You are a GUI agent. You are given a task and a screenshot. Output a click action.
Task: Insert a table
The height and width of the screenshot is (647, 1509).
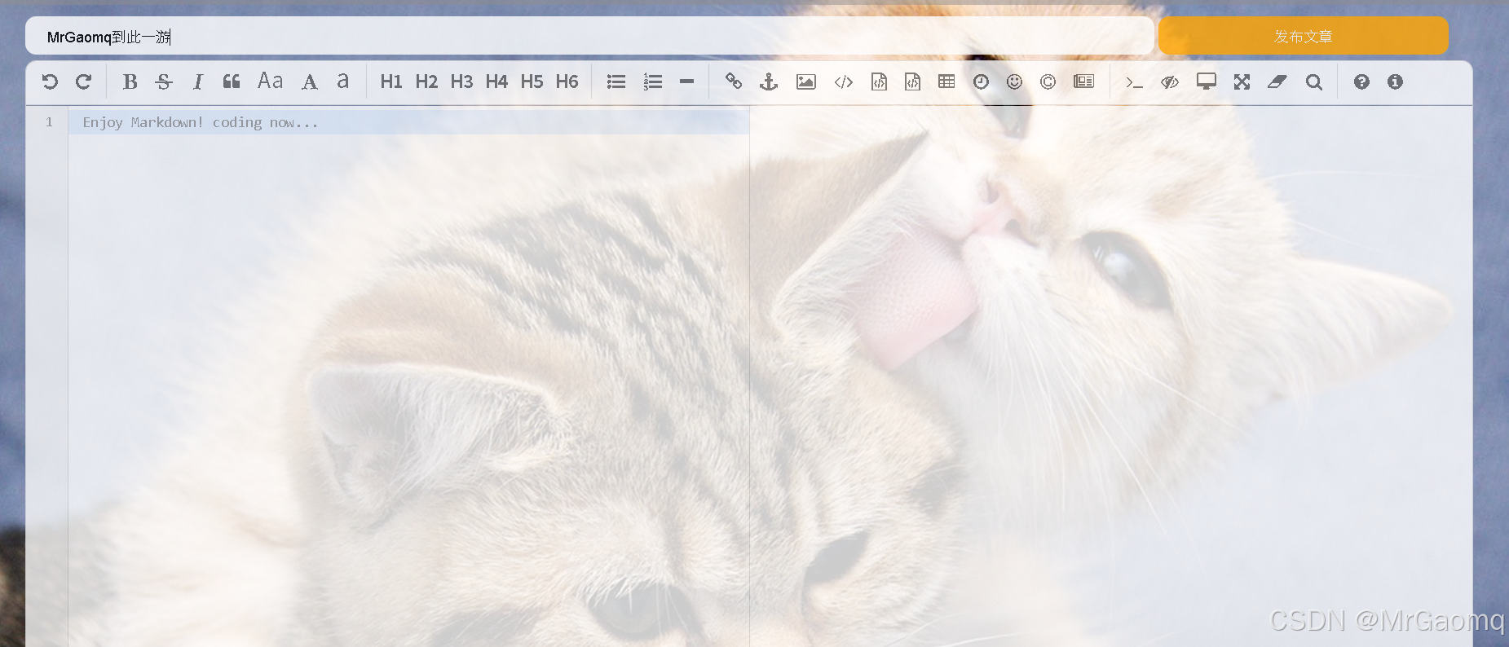point(946,81)
